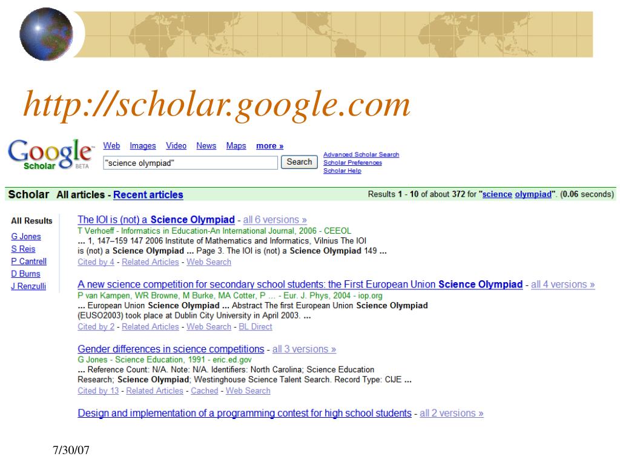Open the BL Direct link
620x465 pixels.
point(256,327)
